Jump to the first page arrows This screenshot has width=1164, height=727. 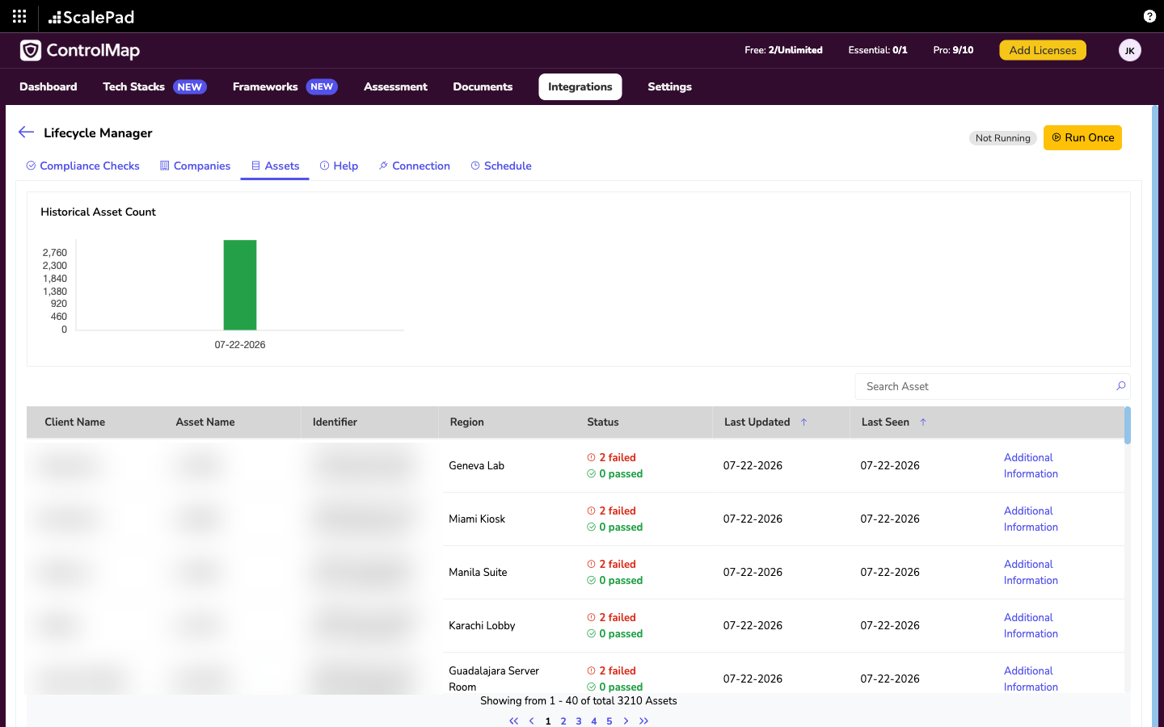513,721
